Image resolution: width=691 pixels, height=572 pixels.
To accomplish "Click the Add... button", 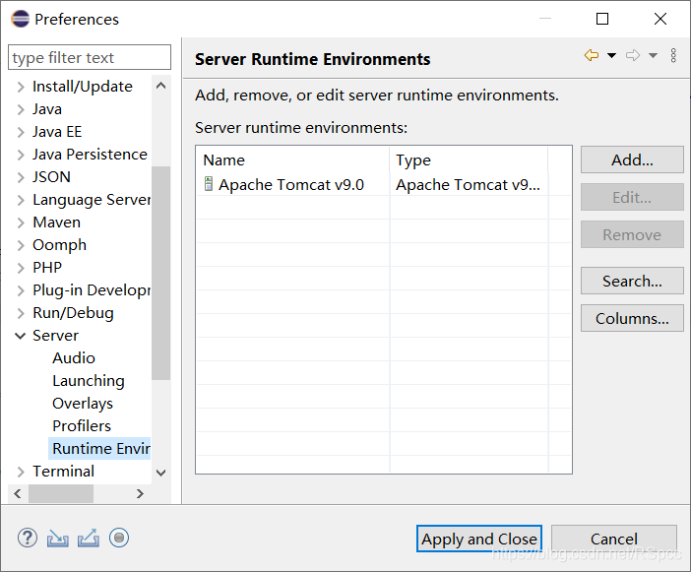I will pos(632,159).
